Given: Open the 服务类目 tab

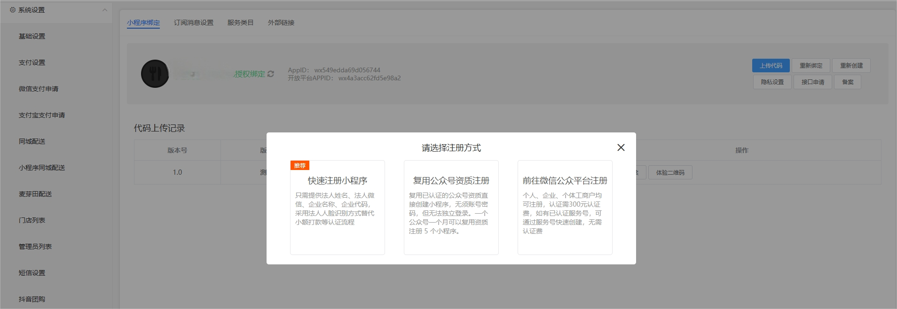Looking at the screenshot, I should click(x=240, y=23).
